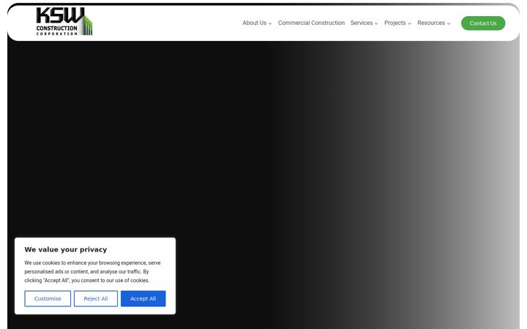Go to Commercial Construction page
The image size is (527, 329).
pyautogui.click(x=311, y=23)
